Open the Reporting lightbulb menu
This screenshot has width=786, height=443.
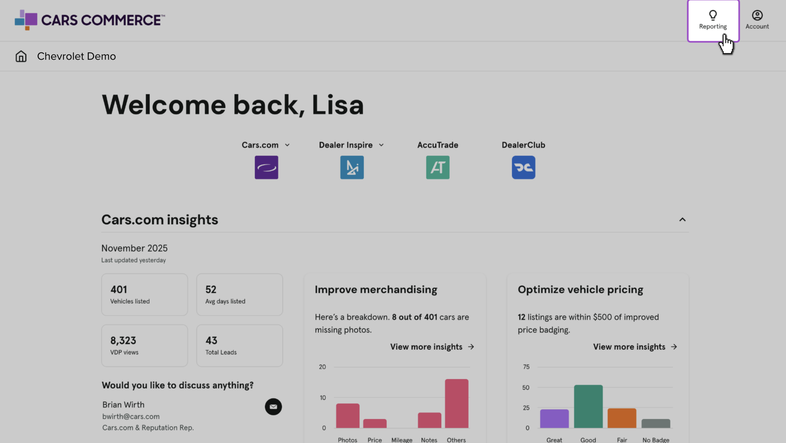[x=713, y=21]
